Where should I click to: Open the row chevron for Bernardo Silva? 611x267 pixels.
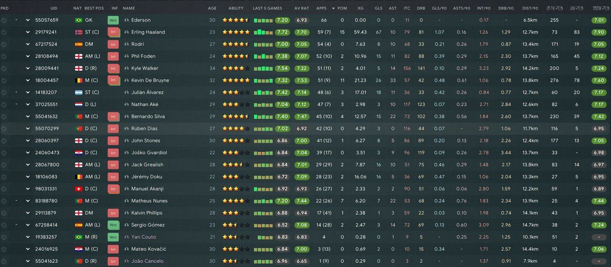point(28,117)
